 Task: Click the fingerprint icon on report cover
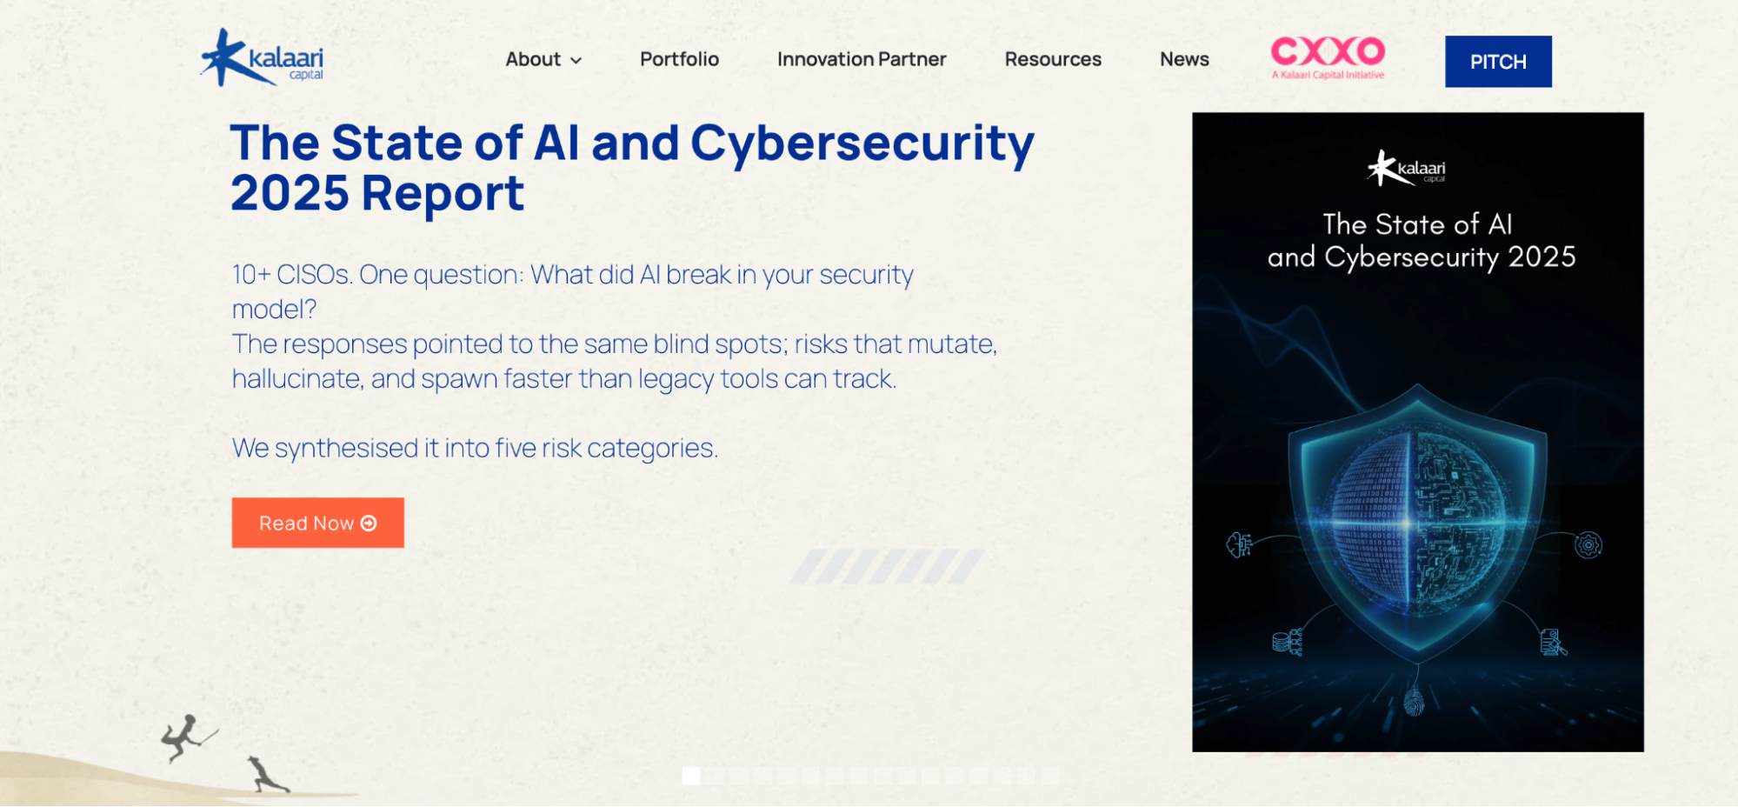[x=1415, y=699]
